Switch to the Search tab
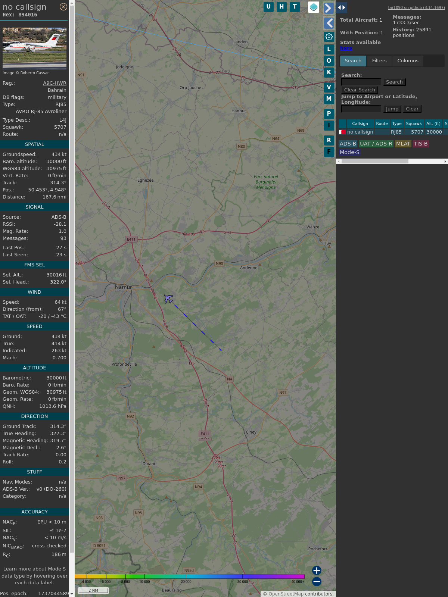Viewport: 448px width, 597px height. (353, 61)
